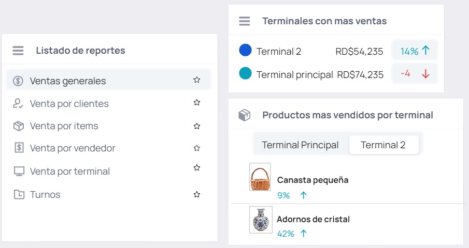Toggle favorite star for Venta por clientes

pos(196,102)
